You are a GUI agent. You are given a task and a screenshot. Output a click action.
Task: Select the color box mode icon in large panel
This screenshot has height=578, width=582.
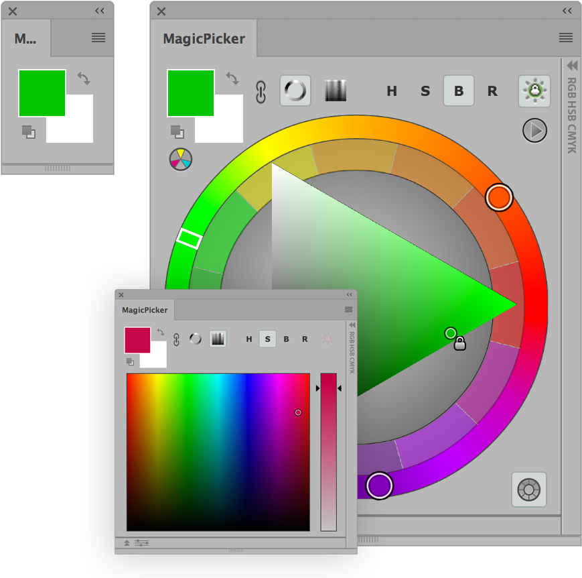336,91
